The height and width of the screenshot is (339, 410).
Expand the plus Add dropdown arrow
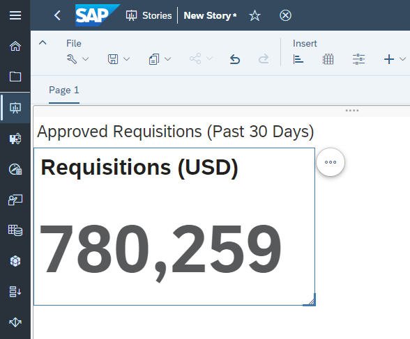403,59
